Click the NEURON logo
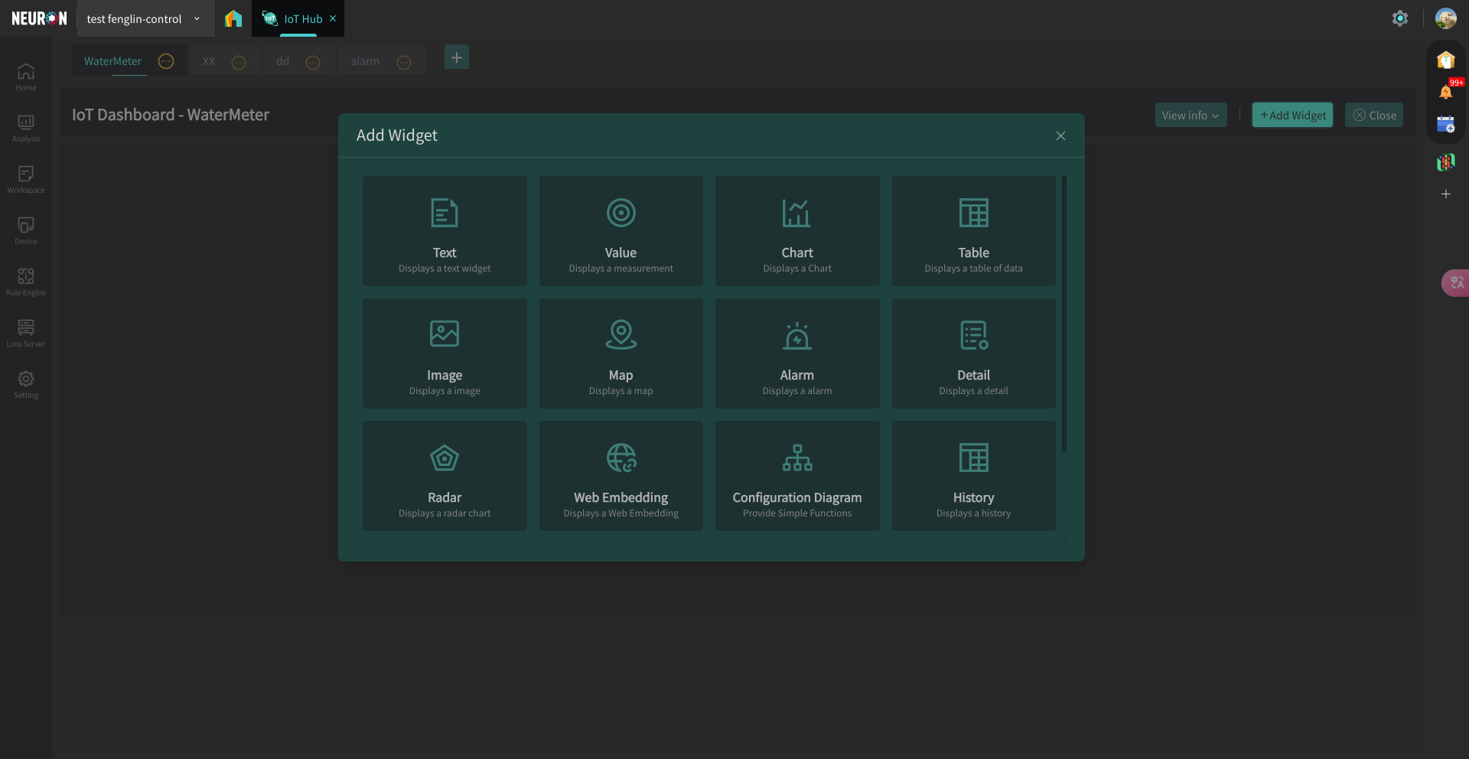1469x759 pixels. (39, 18)
